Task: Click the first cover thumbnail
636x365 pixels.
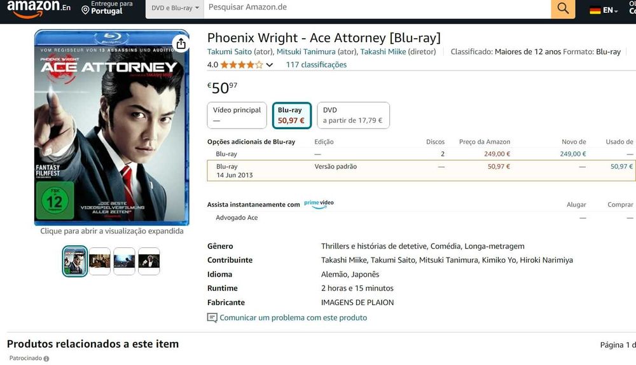Action: (x=75, y=261)
